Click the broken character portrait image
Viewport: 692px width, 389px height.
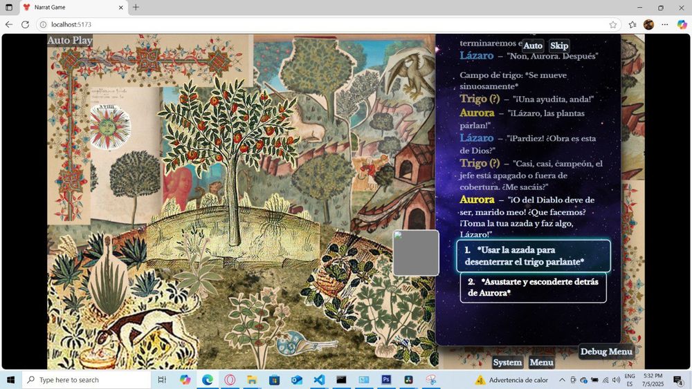[416, 253]
